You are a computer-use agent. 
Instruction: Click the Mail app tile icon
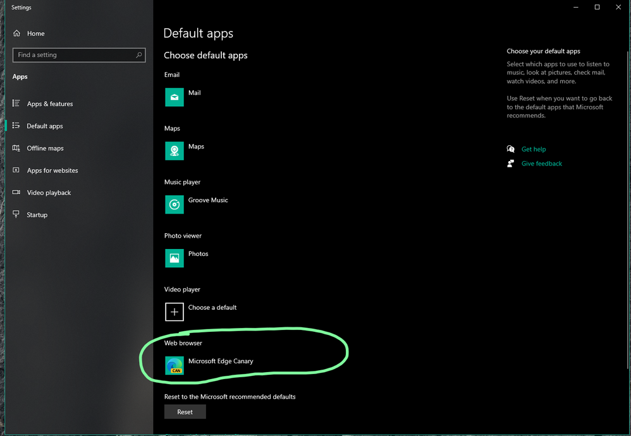click(x=175, y=97)
